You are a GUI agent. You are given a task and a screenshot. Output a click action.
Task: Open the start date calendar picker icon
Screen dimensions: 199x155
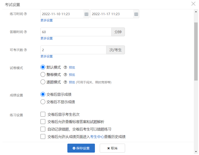coord(86,14)
